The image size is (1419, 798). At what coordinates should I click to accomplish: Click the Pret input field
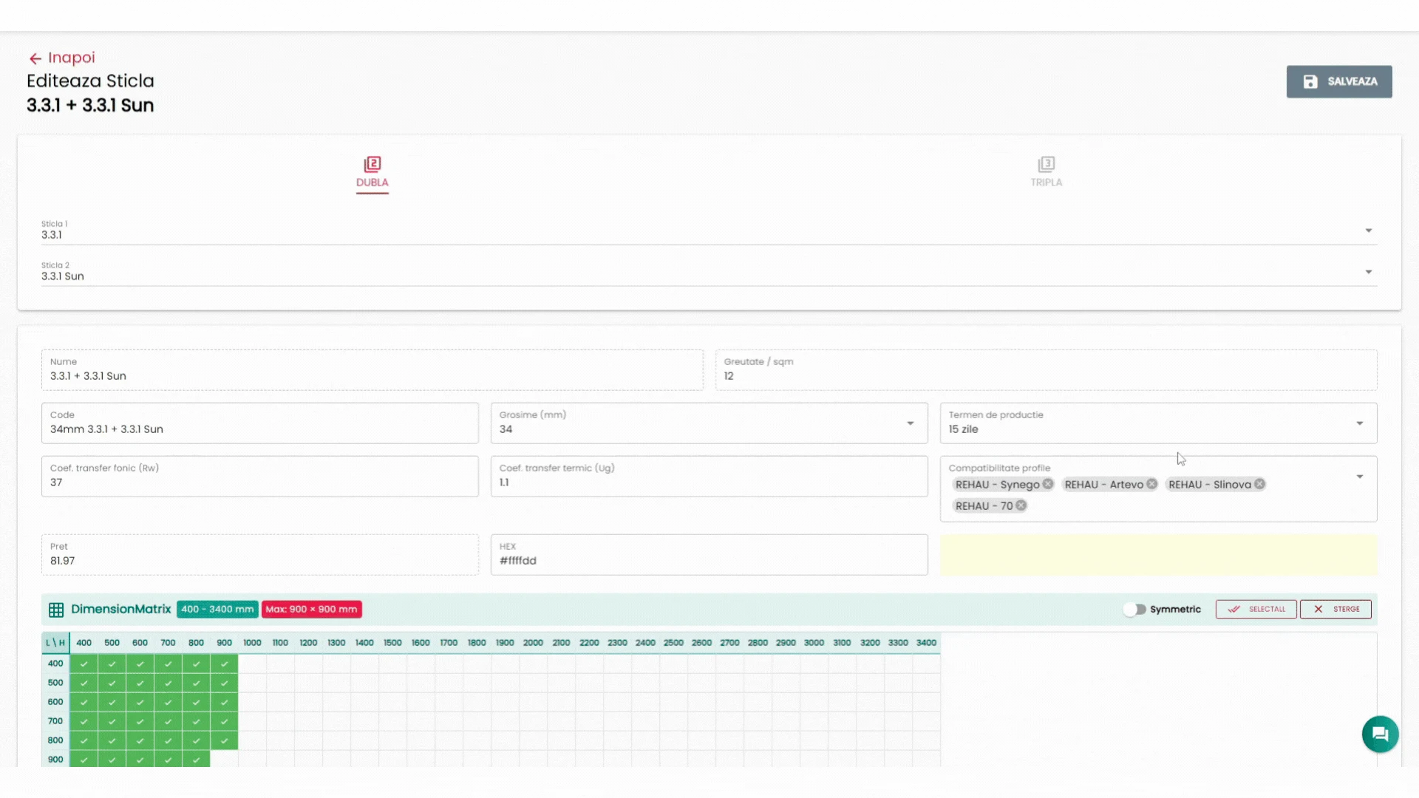259,555
